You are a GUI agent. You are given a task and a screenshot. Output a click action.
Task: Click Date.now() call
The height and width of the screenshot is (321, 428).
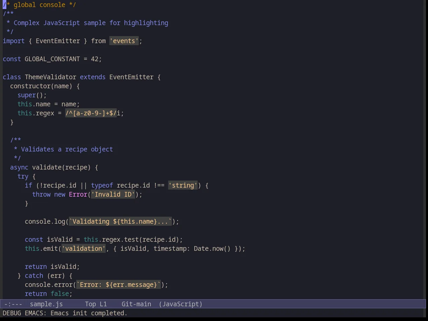[x=212, y=248]
